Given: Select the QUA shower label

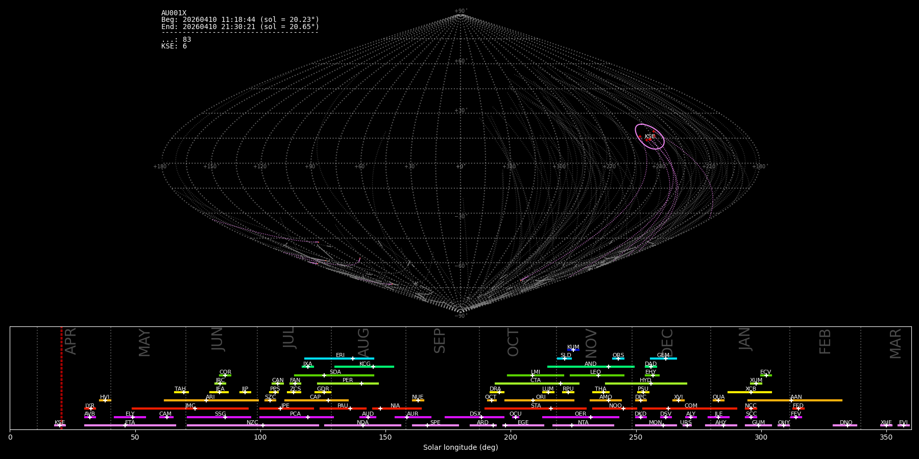Looking at the screenshot, I should coord(718,397).
